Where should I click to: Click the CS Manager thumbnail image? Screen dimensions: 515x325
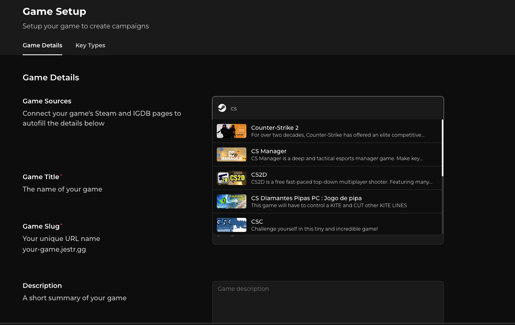[232, 154]
